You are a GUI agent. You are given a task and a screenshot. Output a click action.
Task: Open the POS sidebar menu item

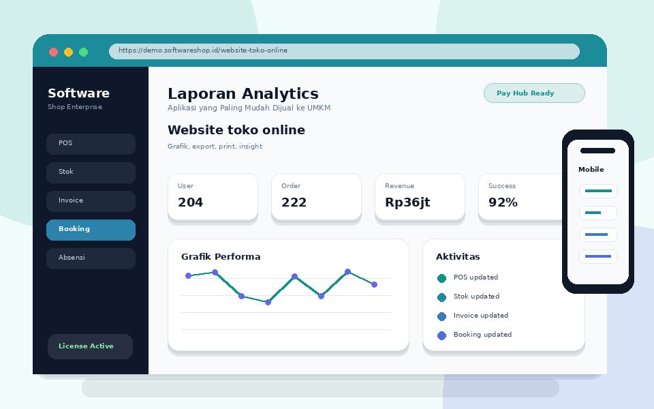(x=91, y=144)
